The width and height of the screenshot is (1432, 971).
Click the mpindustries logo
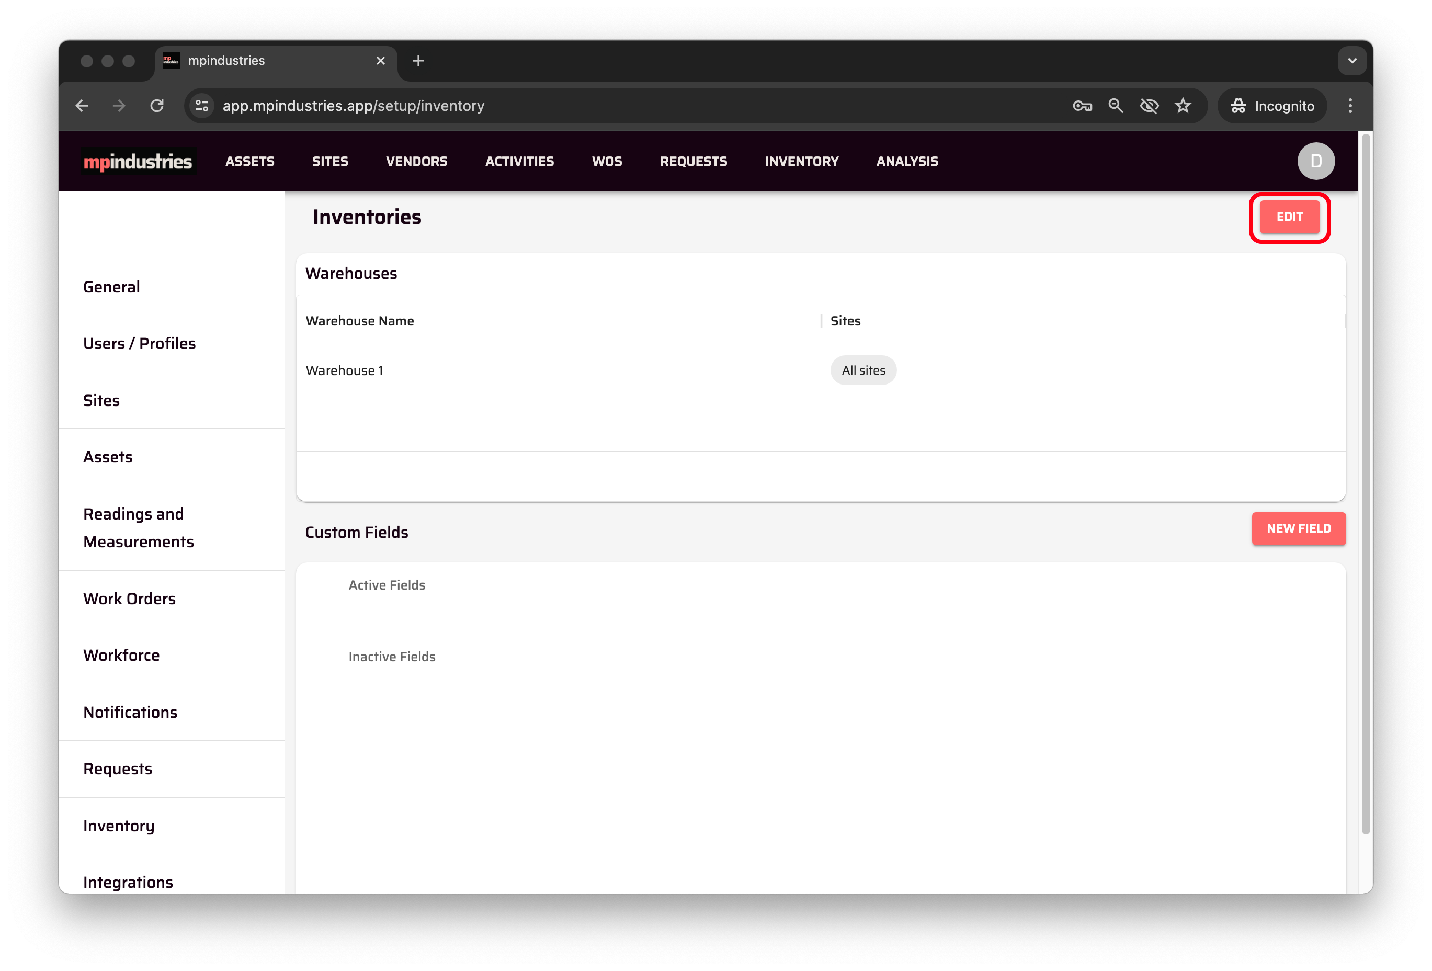pyautogui.click(x=138, y=162)
